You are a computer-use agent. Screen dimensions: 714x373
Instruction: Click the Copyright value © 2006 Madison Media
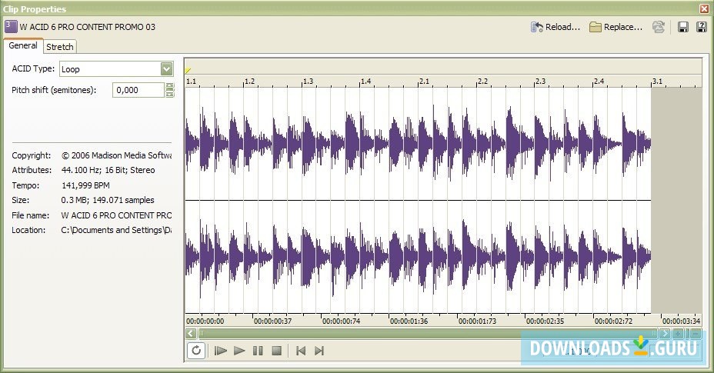117,155
